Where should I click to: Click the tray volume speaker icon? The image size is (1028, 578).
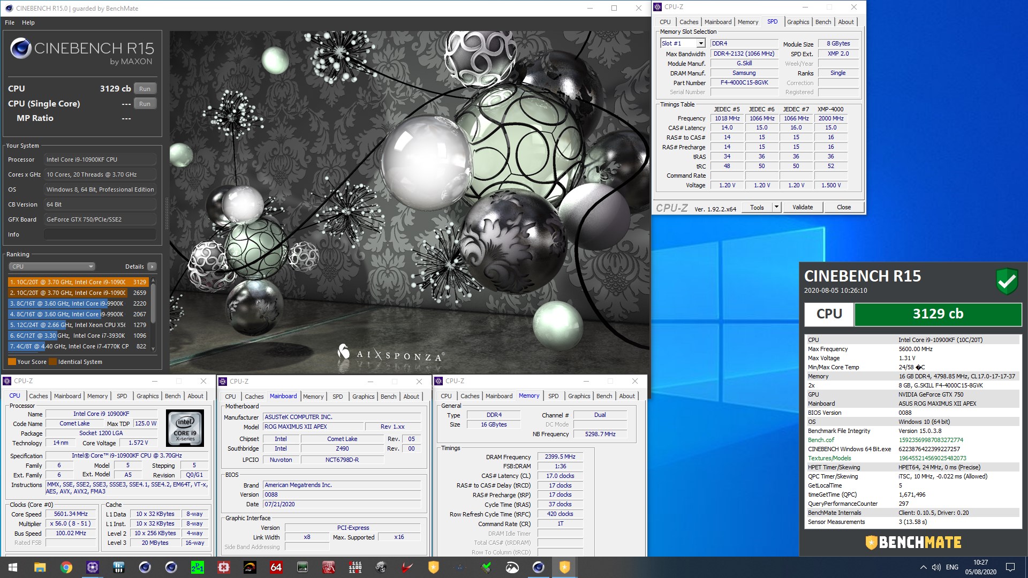click(x=936, y=567)
